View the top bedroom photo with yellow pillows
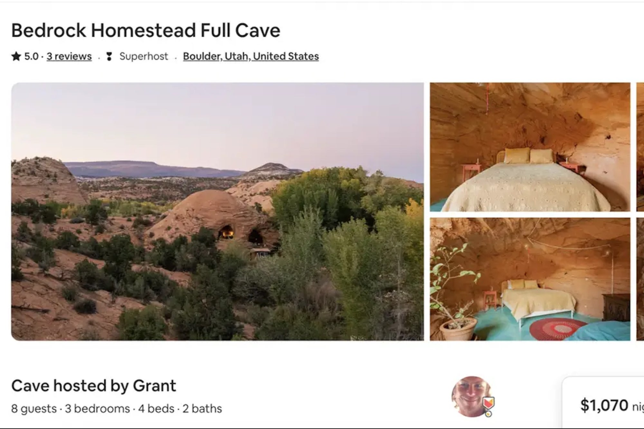This screenshot has width=644, height=429. point(530,147)
